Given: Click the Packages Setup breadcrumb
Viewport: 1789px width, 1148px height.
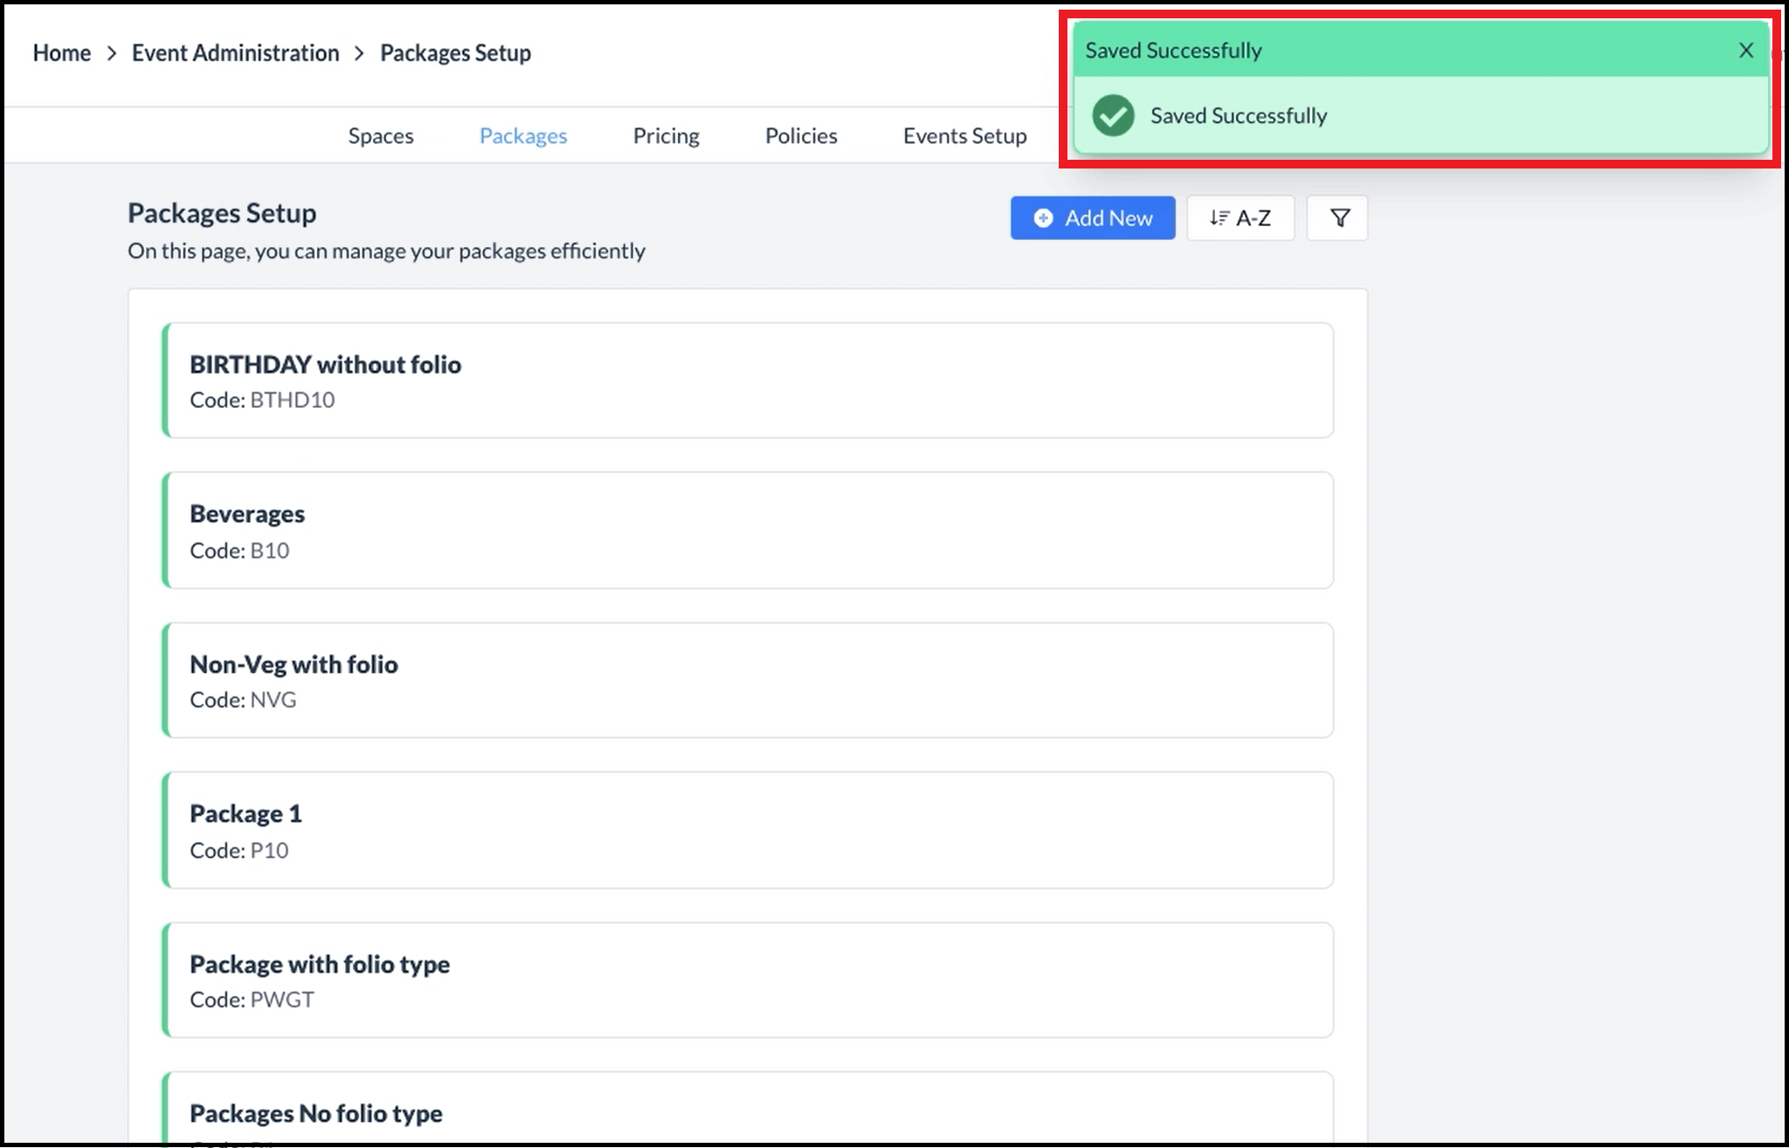Looking at the screenshot, I should [455, 53].
